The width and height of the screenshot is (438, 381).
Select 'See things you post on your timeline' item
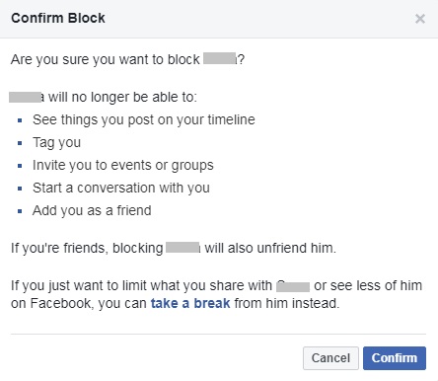[x=144, y=119]
